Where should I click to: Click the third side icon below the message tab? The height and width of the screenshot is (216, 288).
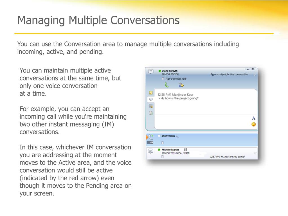[x=151, y=106]
